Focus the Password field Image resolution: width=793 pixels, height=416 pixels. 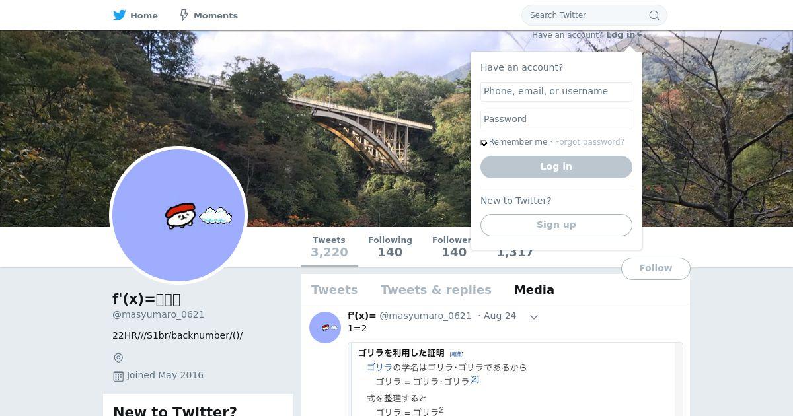pyautogui.click(x=556, y=120)
